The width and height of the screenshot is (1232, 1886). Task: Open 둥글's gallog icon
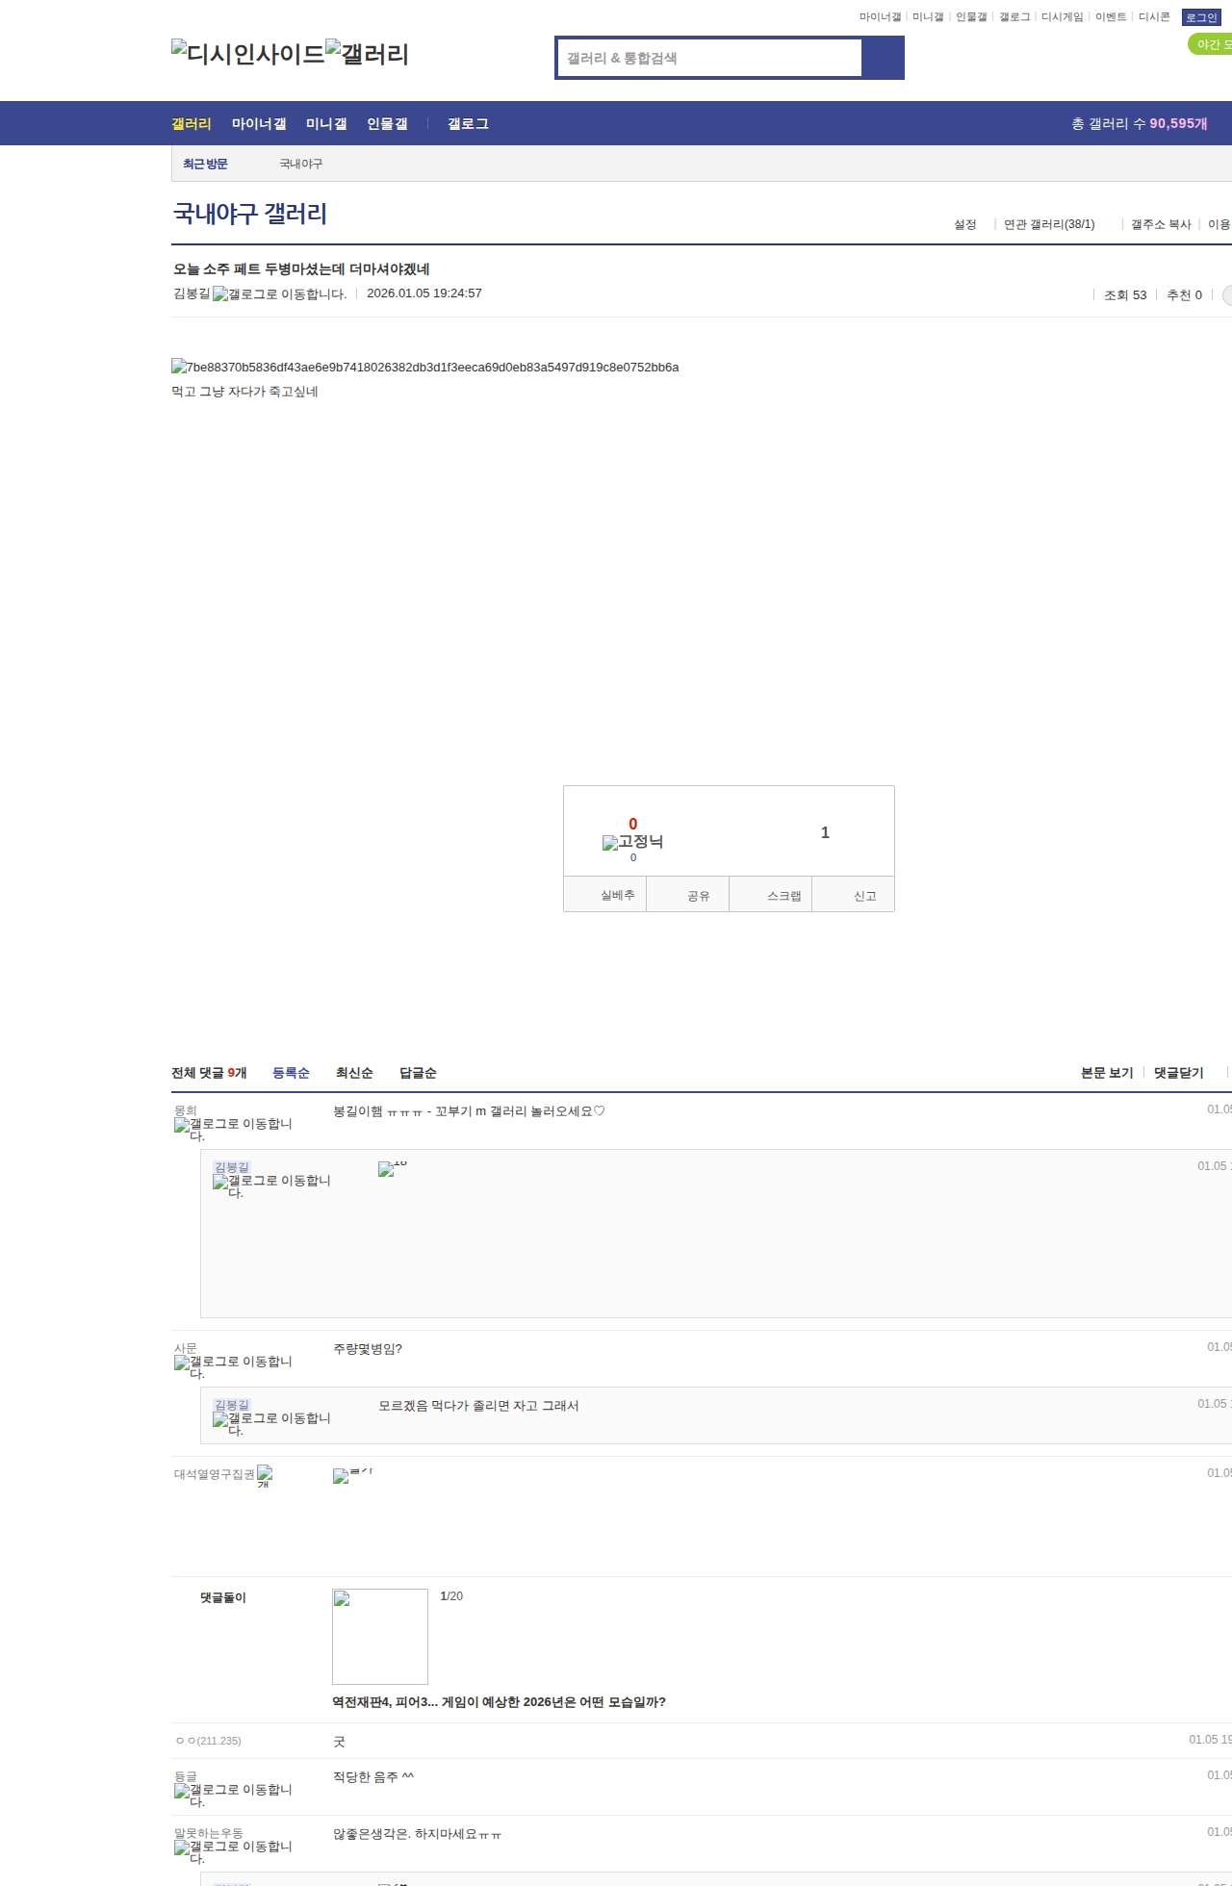(233, 1795)
